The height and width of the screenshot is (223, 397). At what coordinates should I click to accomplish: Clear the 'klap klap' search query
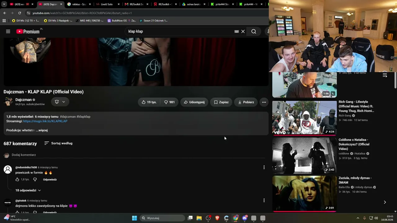click(x=243, y=31)
